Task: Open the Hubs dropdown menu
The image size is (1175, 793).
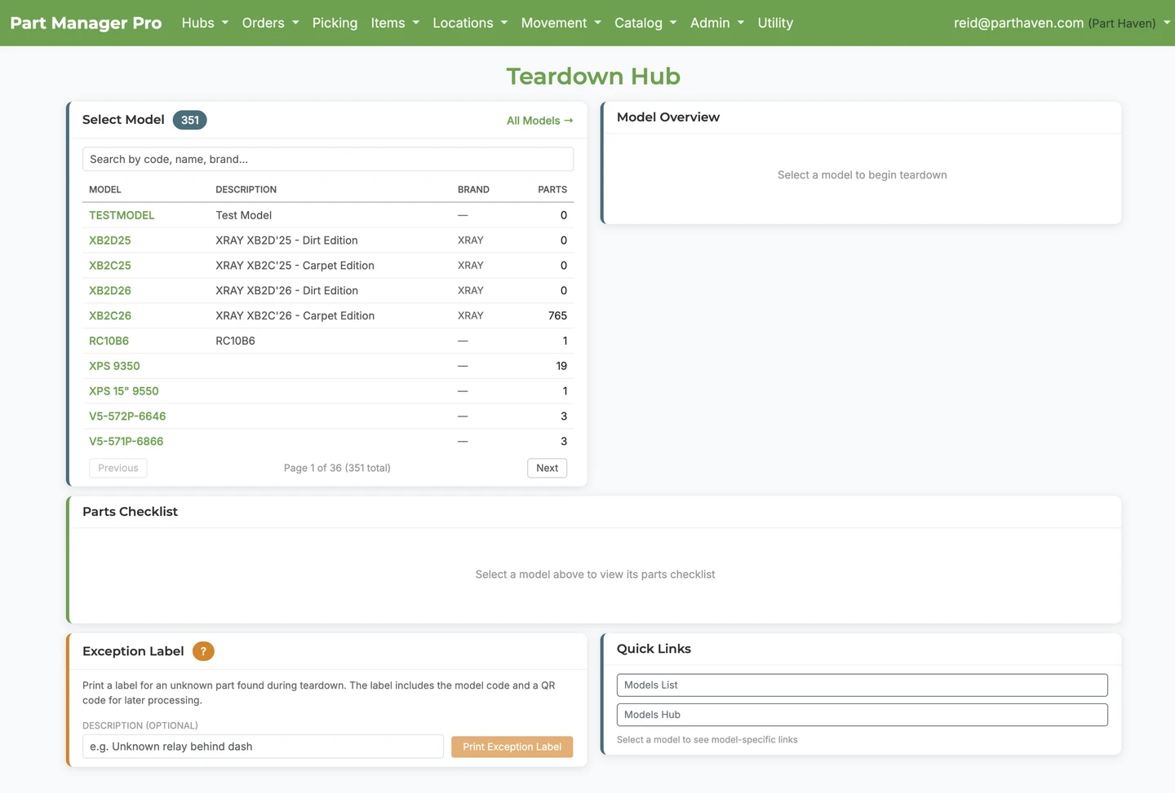Action: coord(205,23)
